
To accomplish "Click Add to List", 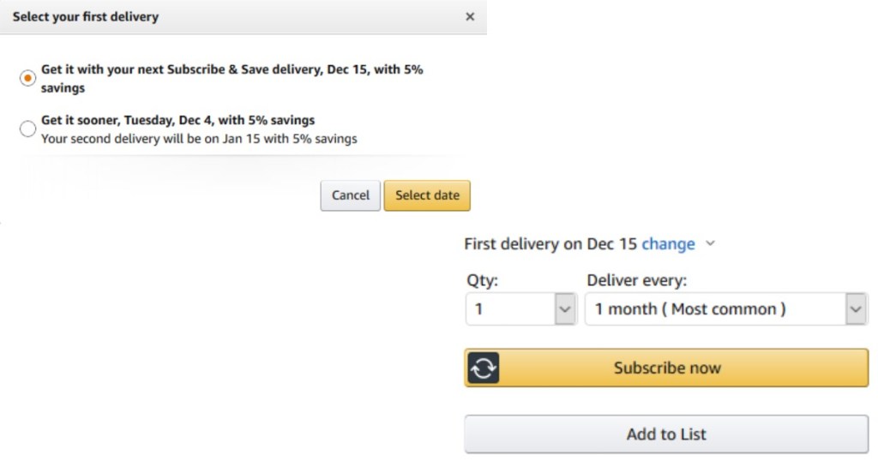I will click(666, 434).
